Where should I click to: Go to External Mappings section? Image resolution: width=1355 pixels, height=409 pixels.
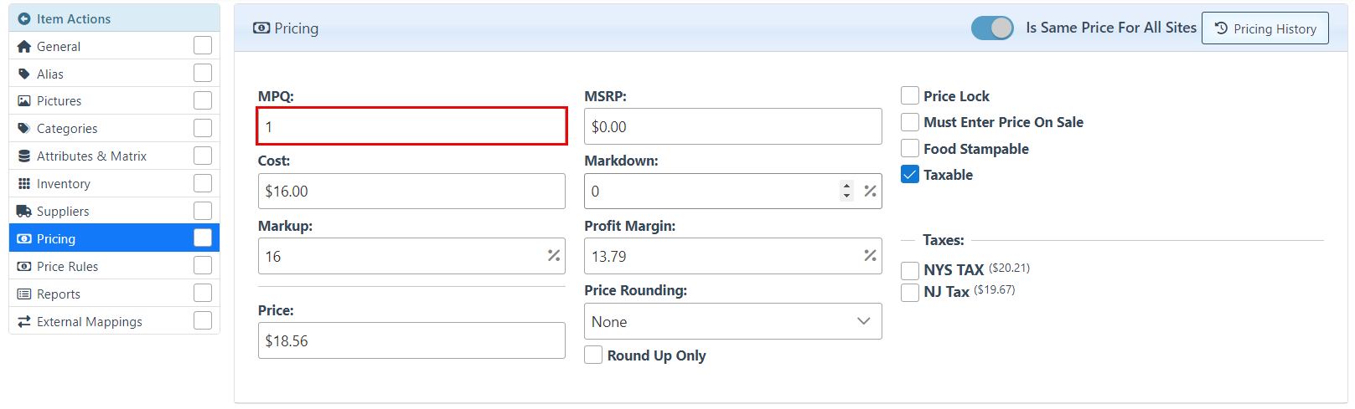pos(89,322)
